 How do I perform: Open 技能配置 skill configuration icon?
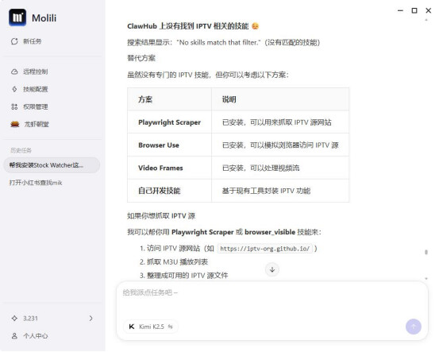pos(14,89)
